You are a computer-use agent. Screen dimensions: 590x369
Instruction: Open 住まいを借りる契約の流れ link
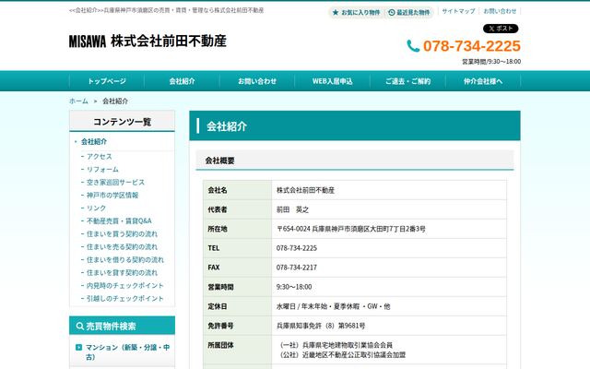[x=125, y=260]
